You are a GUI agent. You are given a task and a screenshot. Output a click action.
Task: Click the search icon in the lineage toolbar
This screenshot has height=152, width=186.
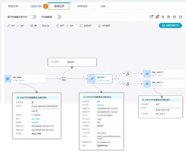click(x=151, y=17)
